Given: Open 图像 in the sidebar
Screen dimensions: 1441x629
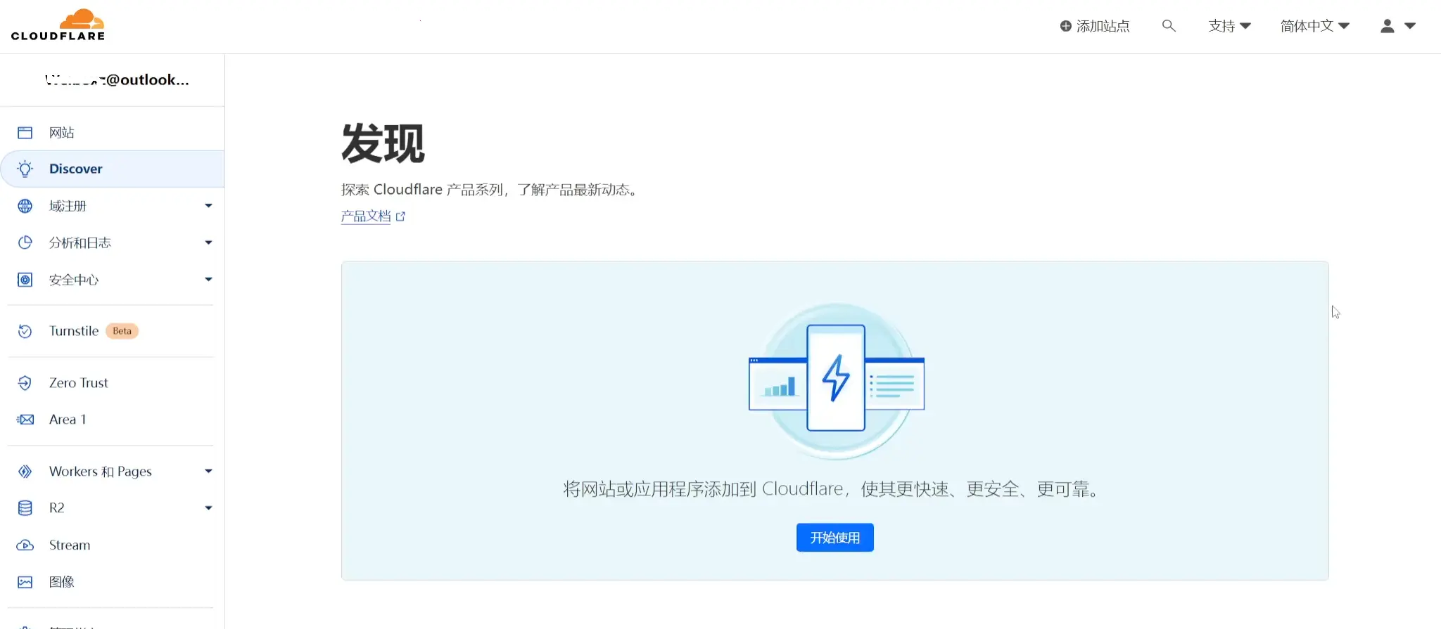Looking at the screenshot, I should tap(113, 582).
